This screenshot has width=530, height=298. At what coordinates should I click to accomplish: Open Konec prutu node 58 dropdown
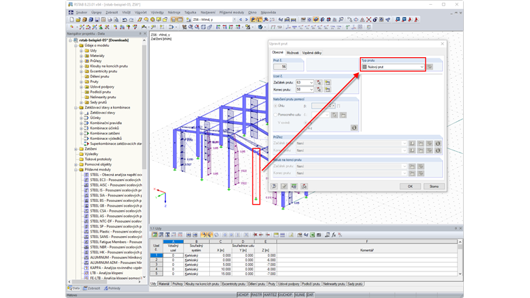(311, 89)
